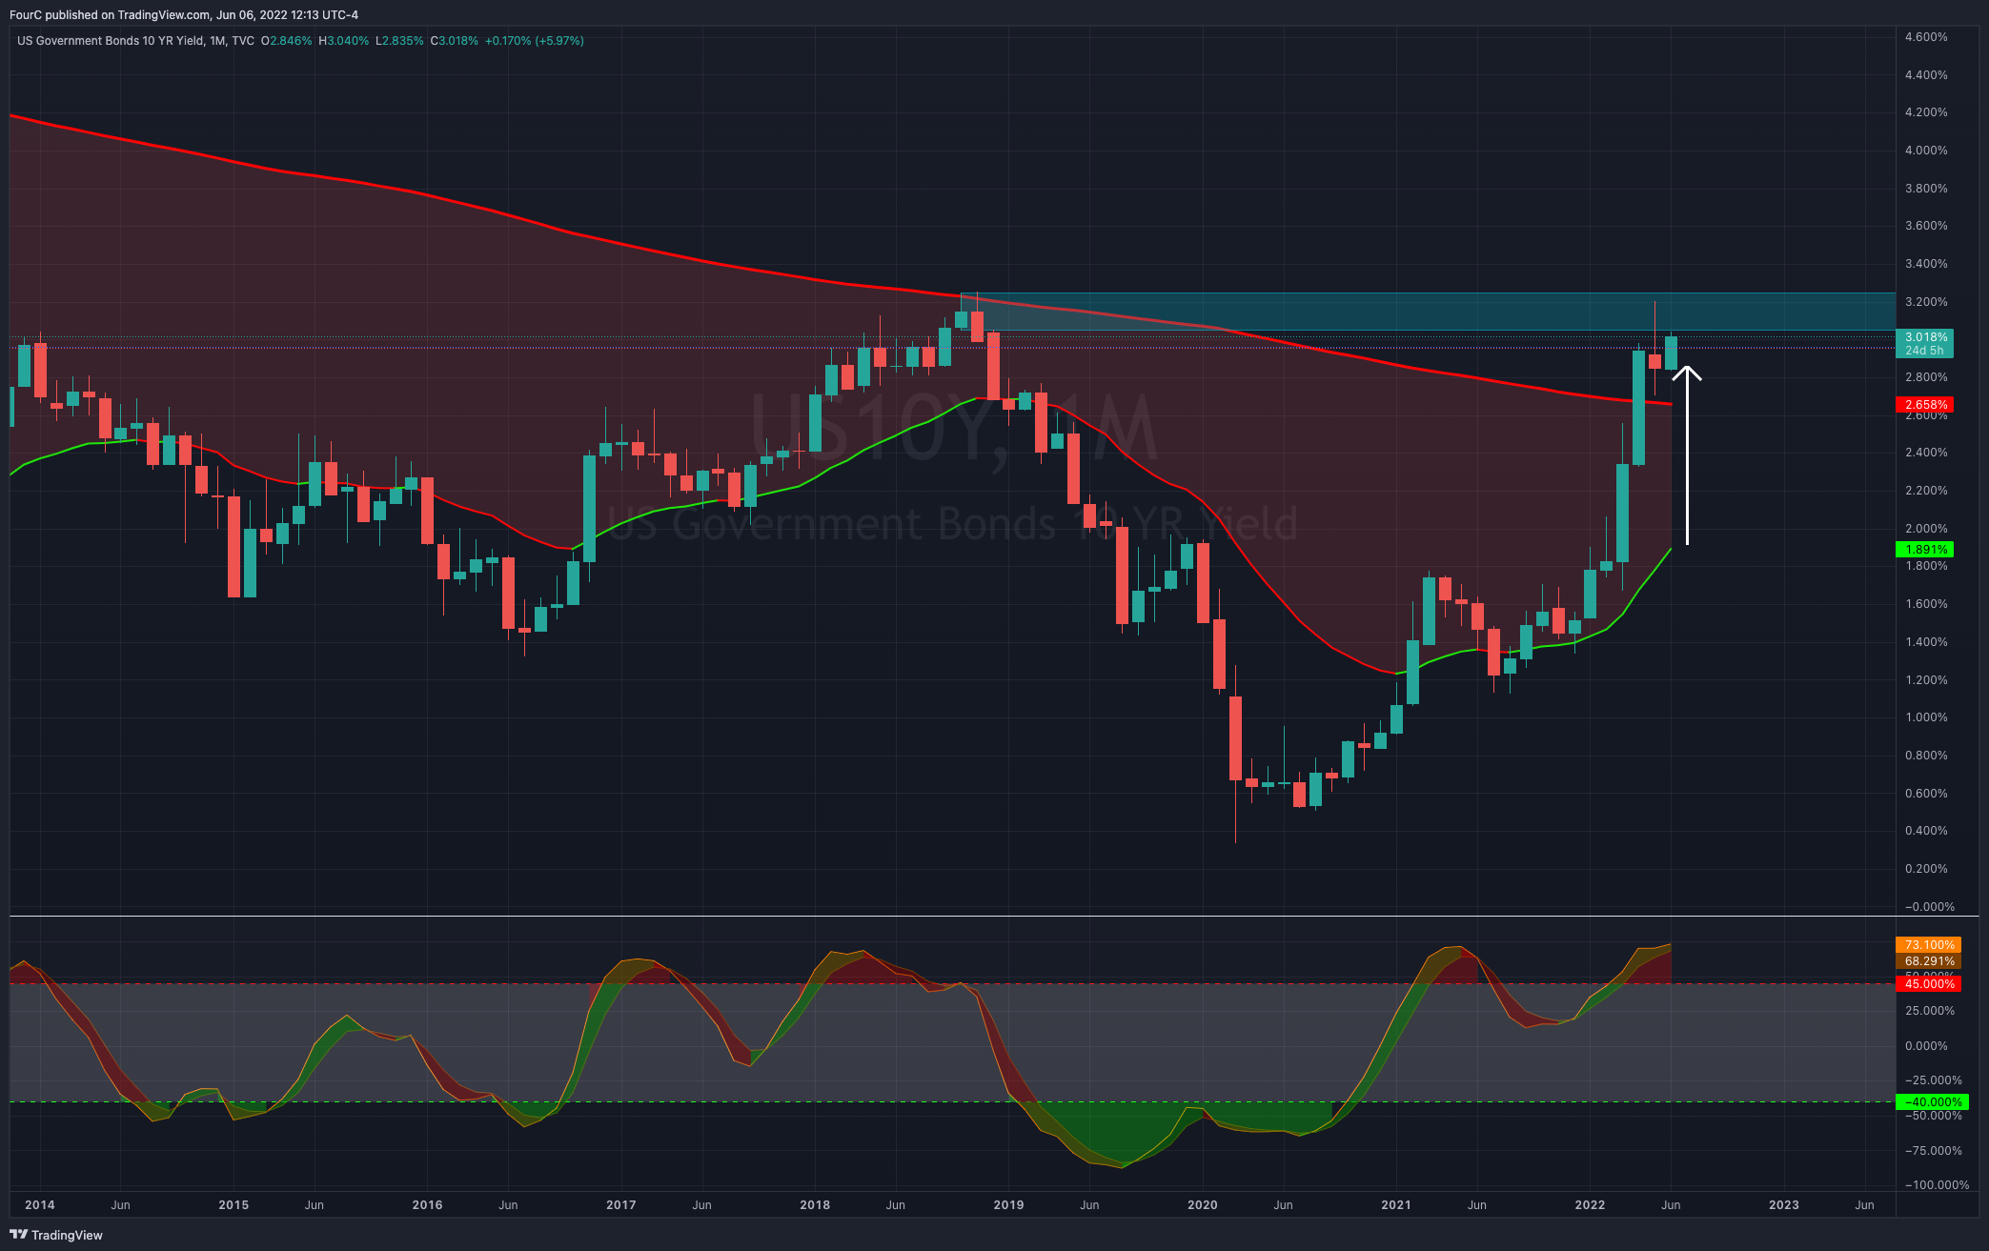Select the green 1.891% moving average label
Image resolution: width=1989 pixels, height=1251 pixels.
[x=1925, y=550]
